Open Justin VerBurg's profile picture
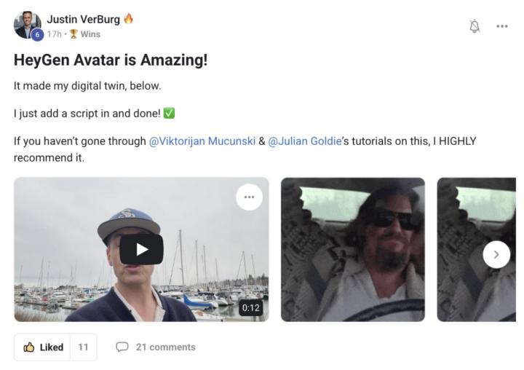524x370 pixels. (x=27, y=25)
